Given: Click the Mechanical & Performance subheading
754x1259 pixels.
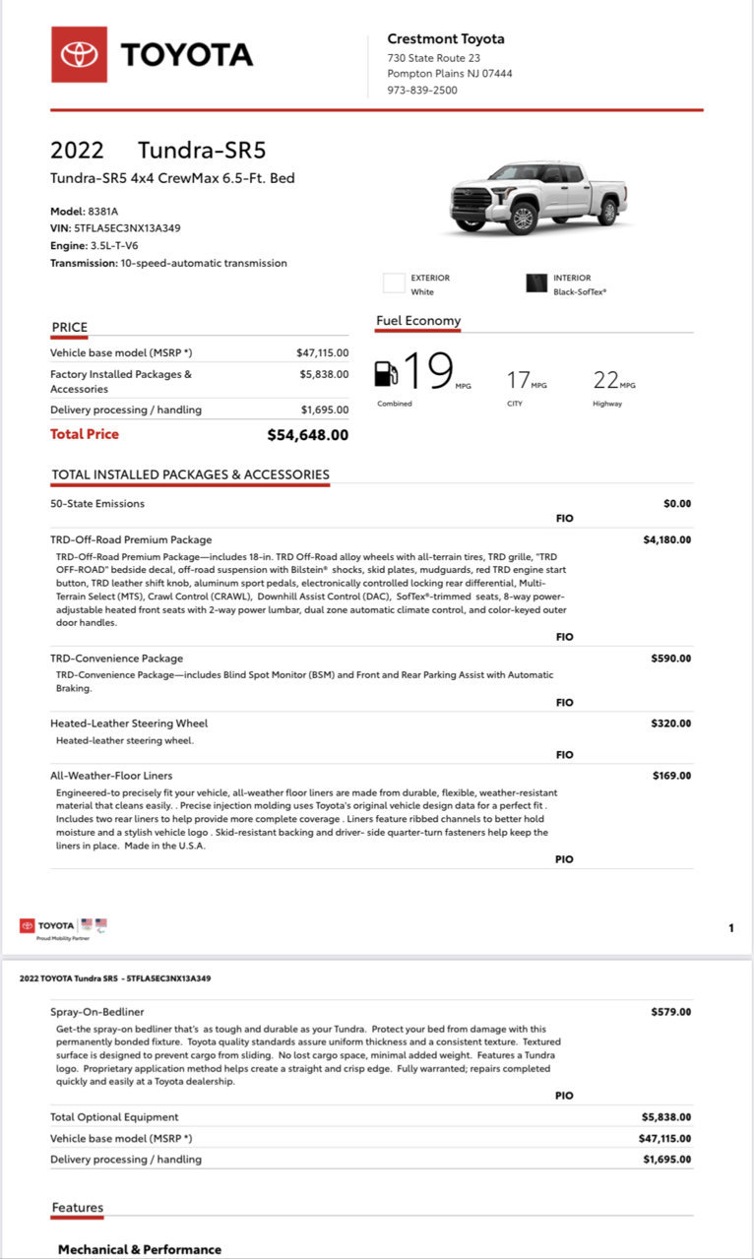Looking at the screenshot, I should (x=140, y=1249).
